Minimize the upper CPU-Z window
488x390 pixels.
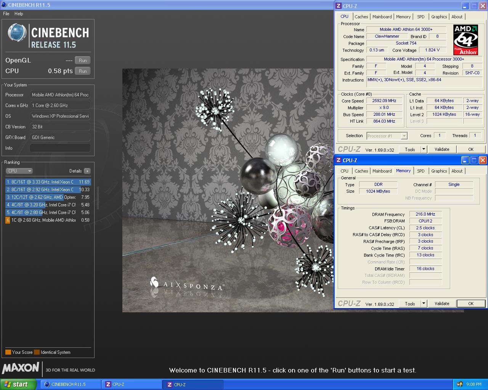[465, 6]
